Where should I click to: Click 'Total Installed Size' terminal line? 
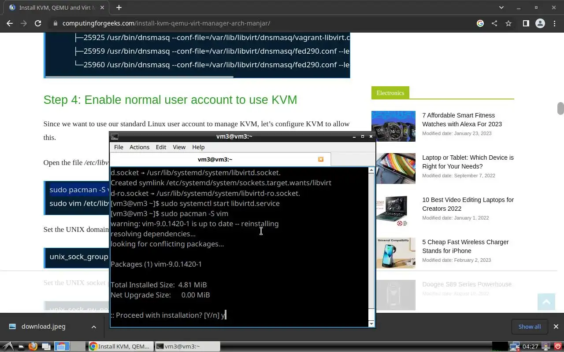click(x=159, y=285)
